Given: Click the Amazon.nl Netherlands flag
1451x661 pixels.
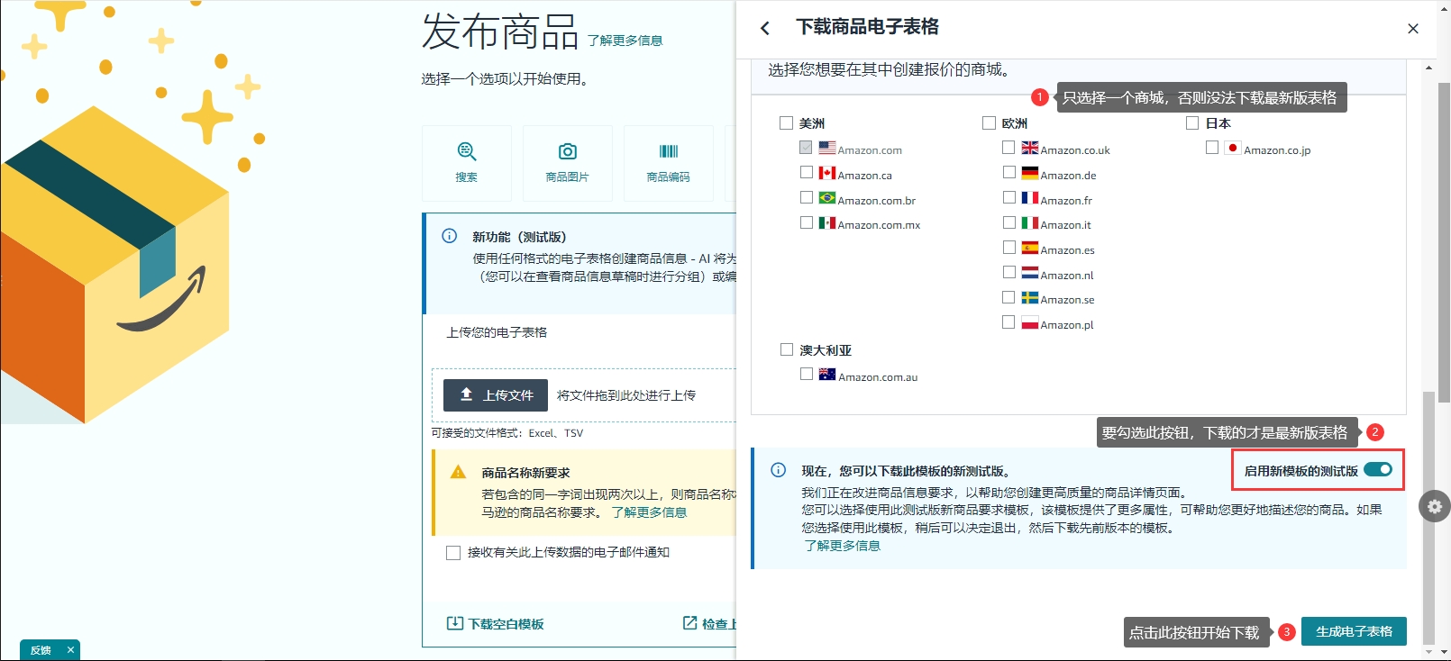Looking at the screenshot, I should point(1030,273).
